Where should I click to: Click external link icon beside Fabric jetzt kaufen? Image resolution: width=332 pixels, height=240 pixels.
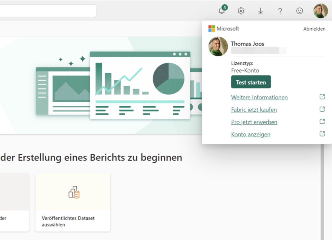tap(322, 109)
